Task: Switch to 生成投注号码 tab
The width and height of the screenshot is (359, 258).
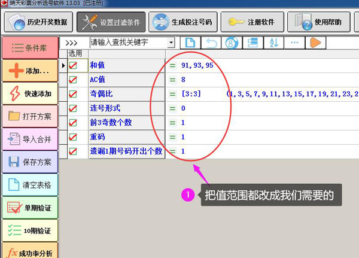Action: (x=182, y=22)
